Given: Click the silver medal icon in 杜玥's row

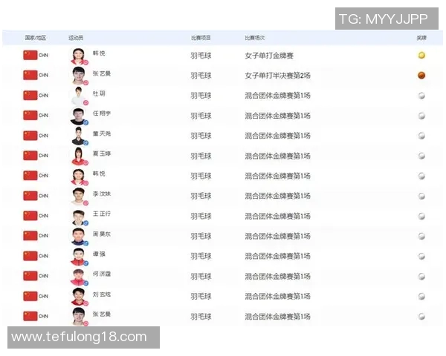Looking at the screenshot, I should click(x=421, y=96).
